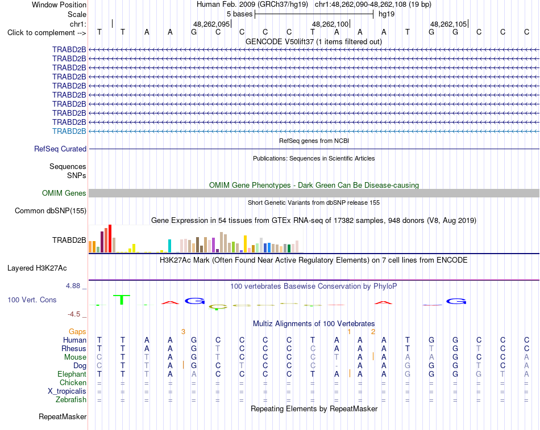This screenshot has height=430, width=540.
Task: Click the cyan bar in GTEx expression chart
Action: click(x=169, y=246)
